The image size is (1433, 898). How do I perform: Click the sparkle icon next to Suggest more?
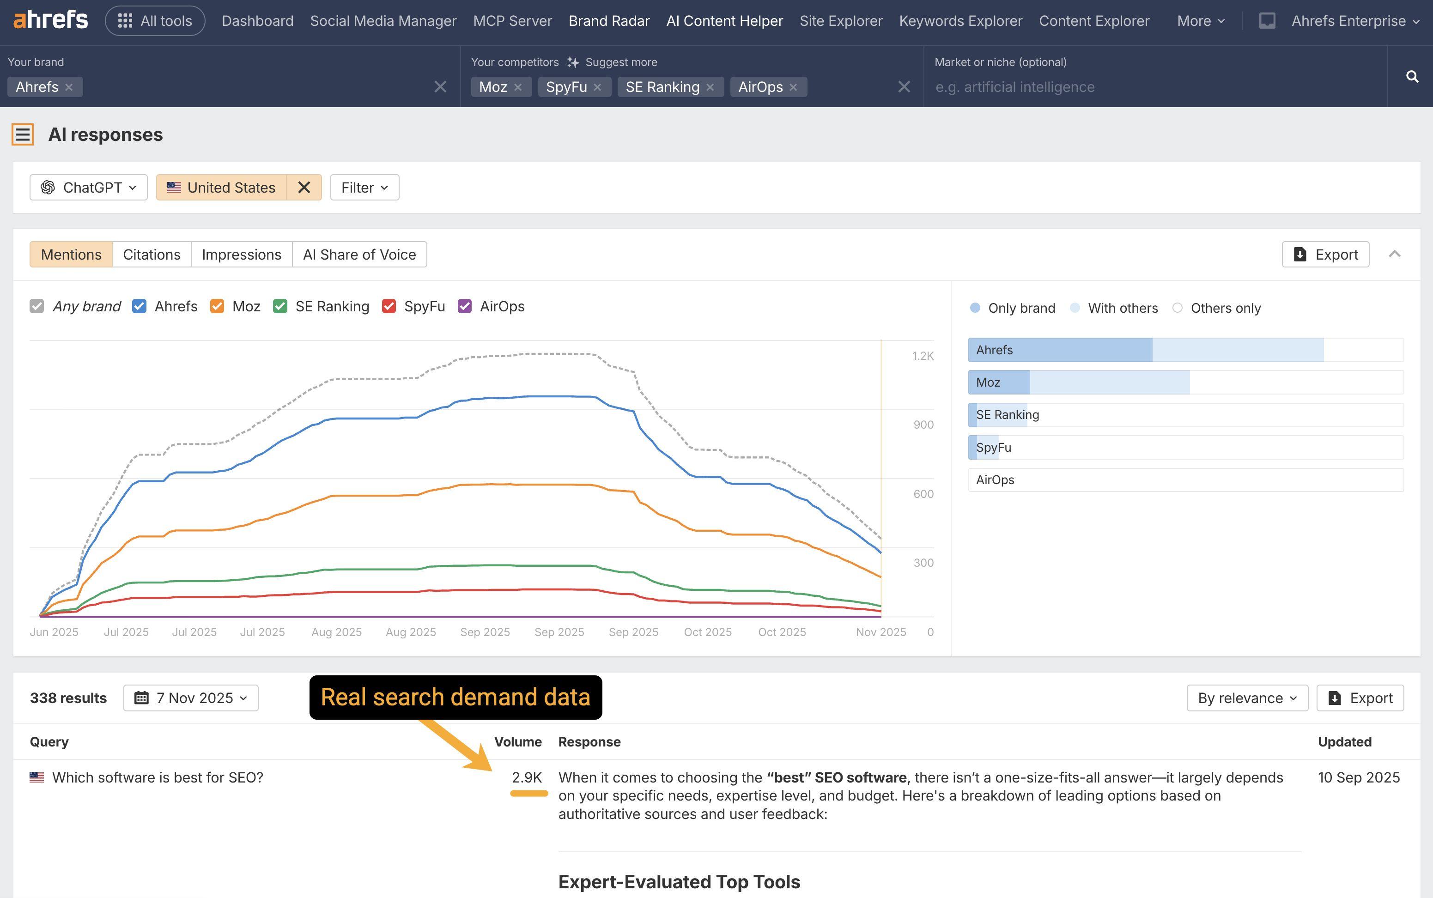[x=573, y=62]
